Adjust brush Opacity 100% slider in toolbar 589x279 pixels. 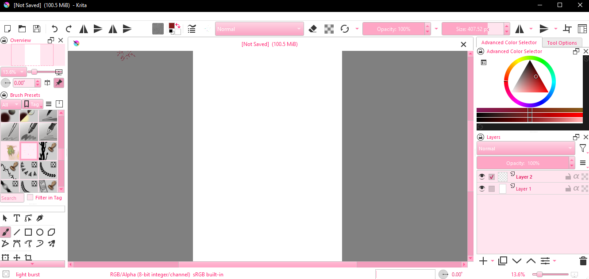coord(393,29)
